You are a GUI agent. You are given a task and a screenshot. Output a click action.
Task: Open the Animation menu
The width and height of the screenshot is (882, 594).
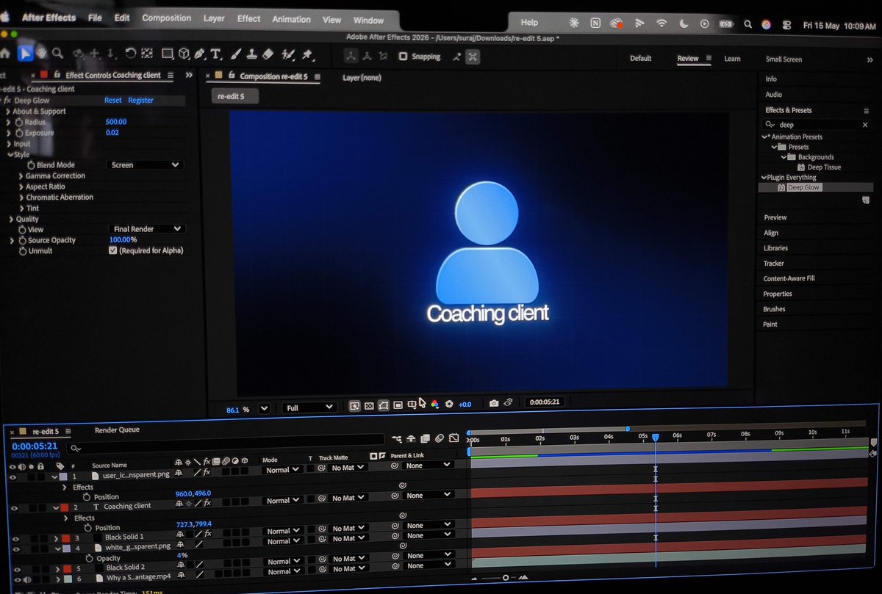(x=291, y=20)
